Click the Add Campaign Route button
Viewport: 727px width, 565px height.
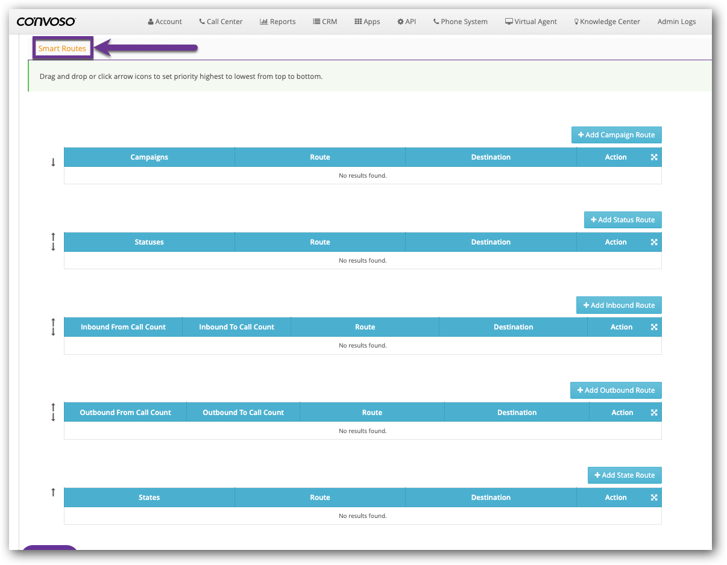[x=616, y=134]
